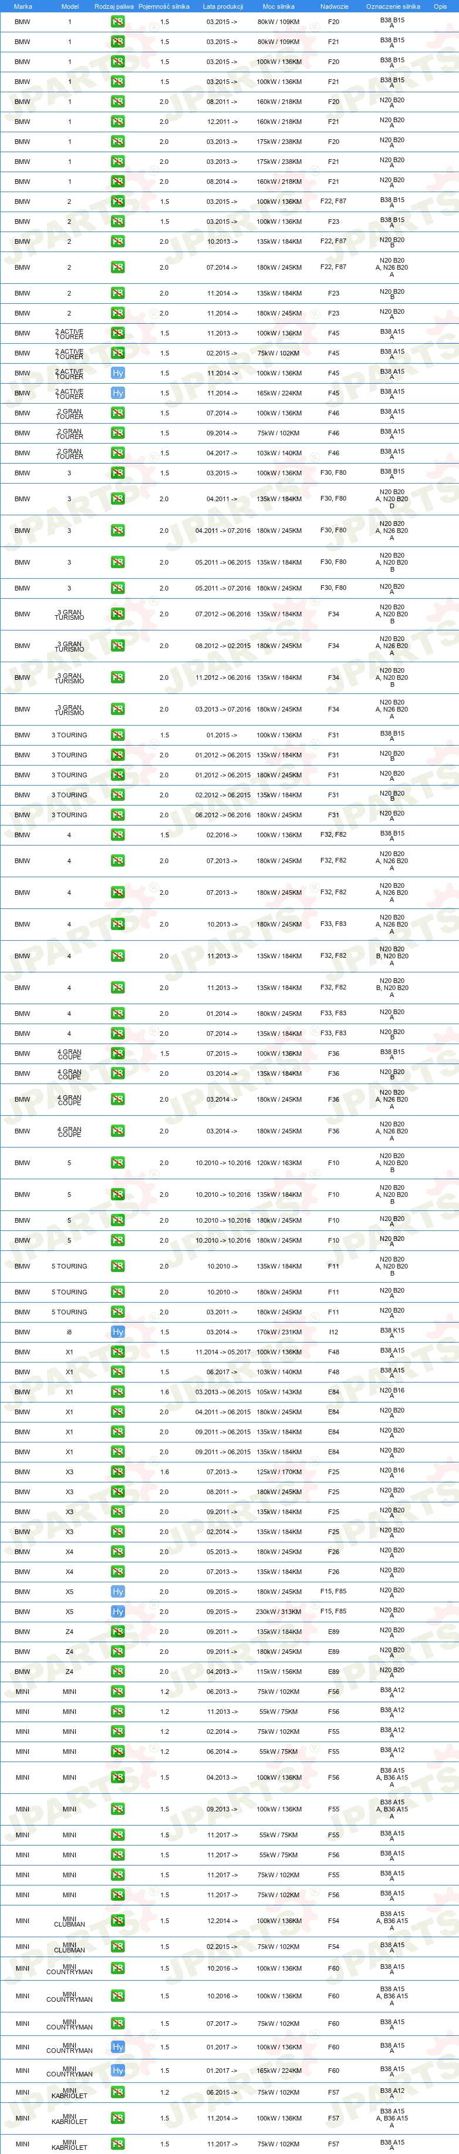Viewport: 459px width, 2154px height.
Task: Click petrol icon in X4 05.2013 row
Action: 118,1552
